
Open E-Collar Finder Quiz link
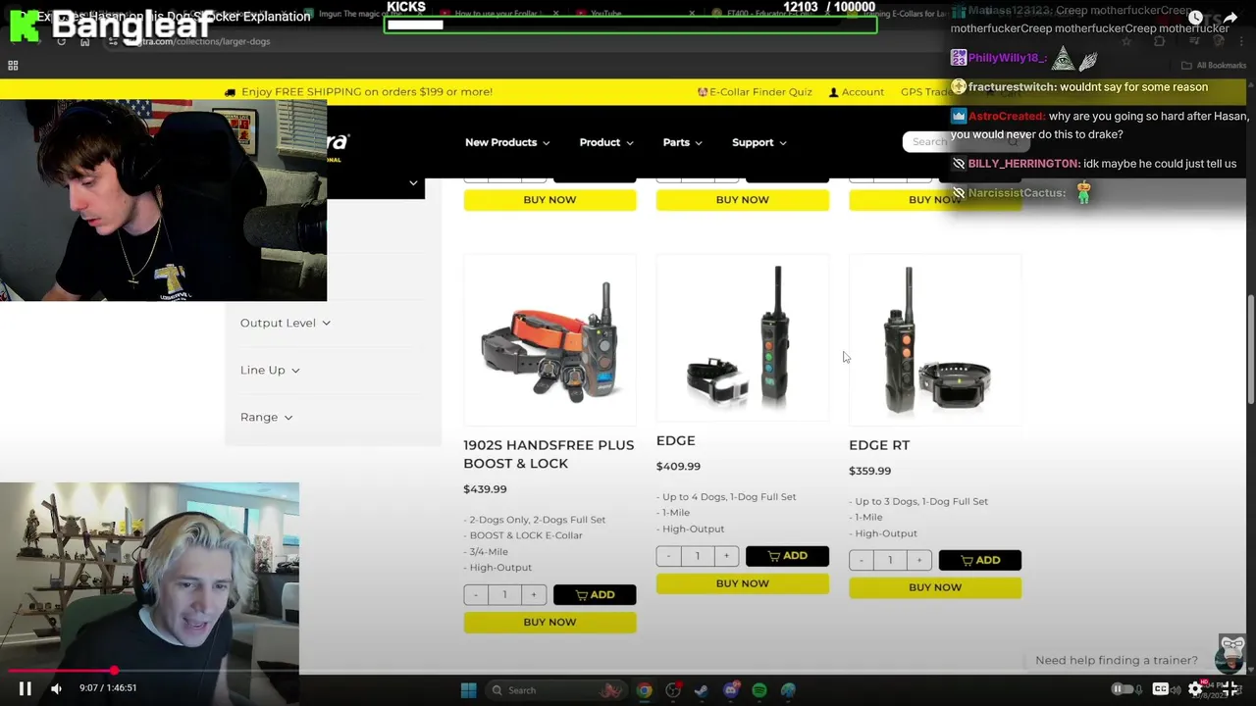coord(755,92)
